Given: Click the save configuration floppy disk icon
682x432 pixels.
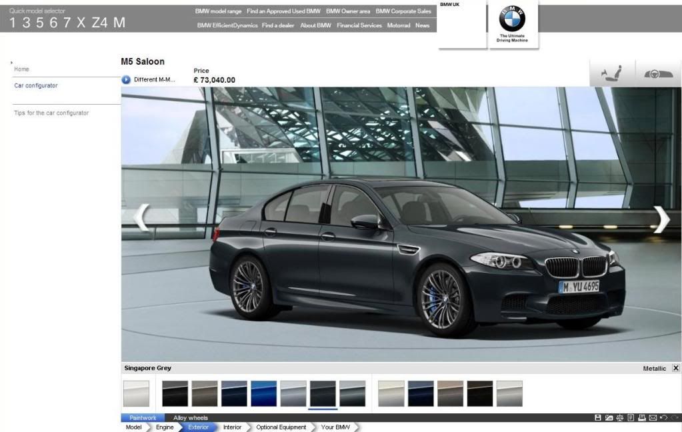Looking at the screenshot, I should click(599, 417).
